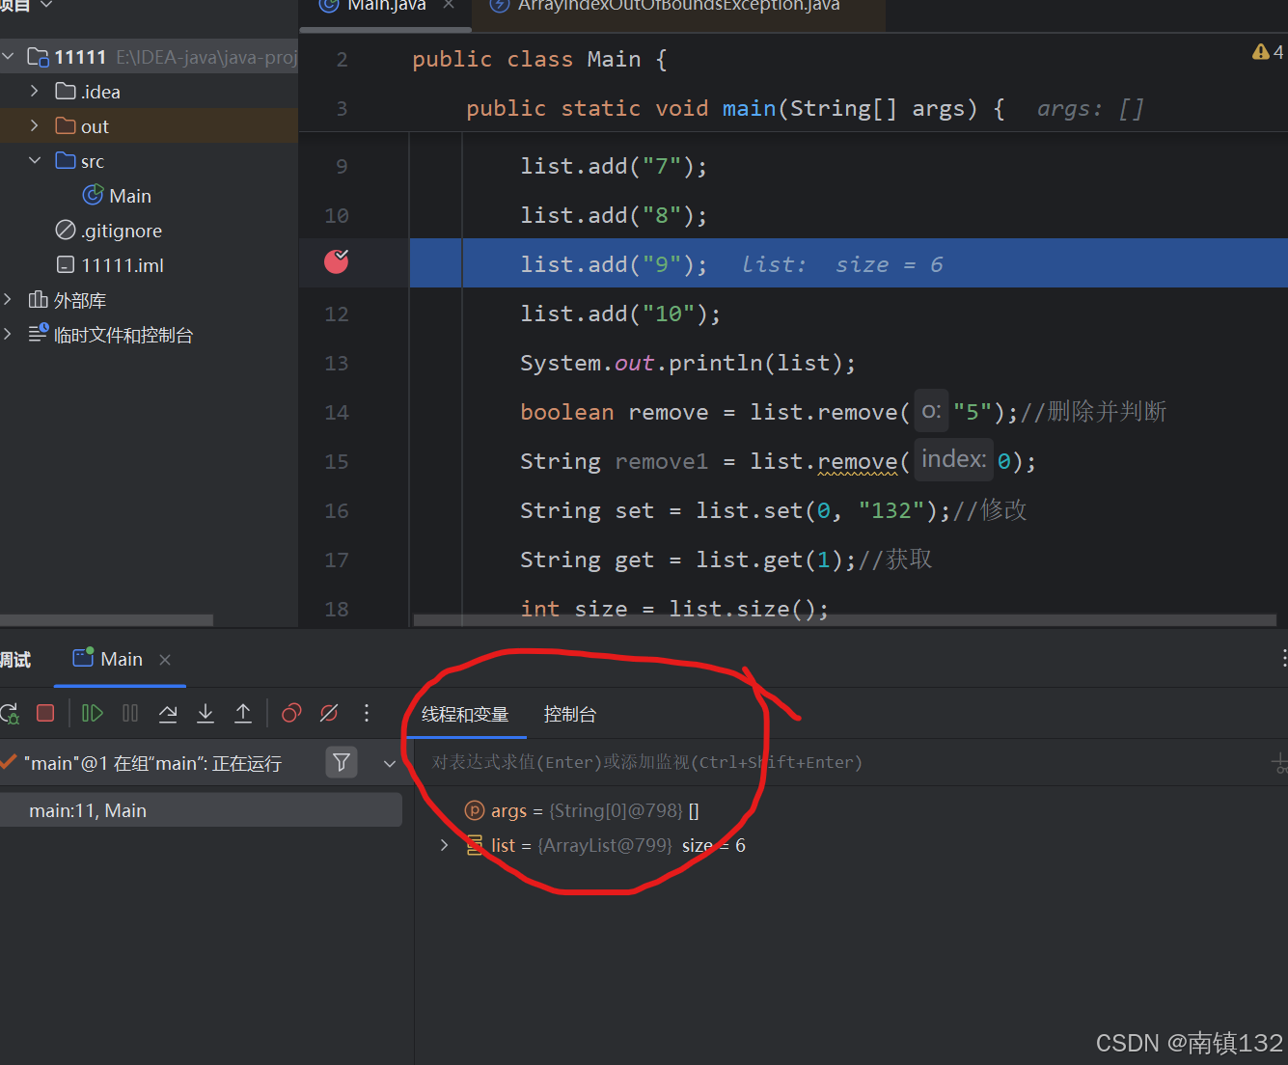
Task: Pause the running program
Action: (x=130, y=713)
